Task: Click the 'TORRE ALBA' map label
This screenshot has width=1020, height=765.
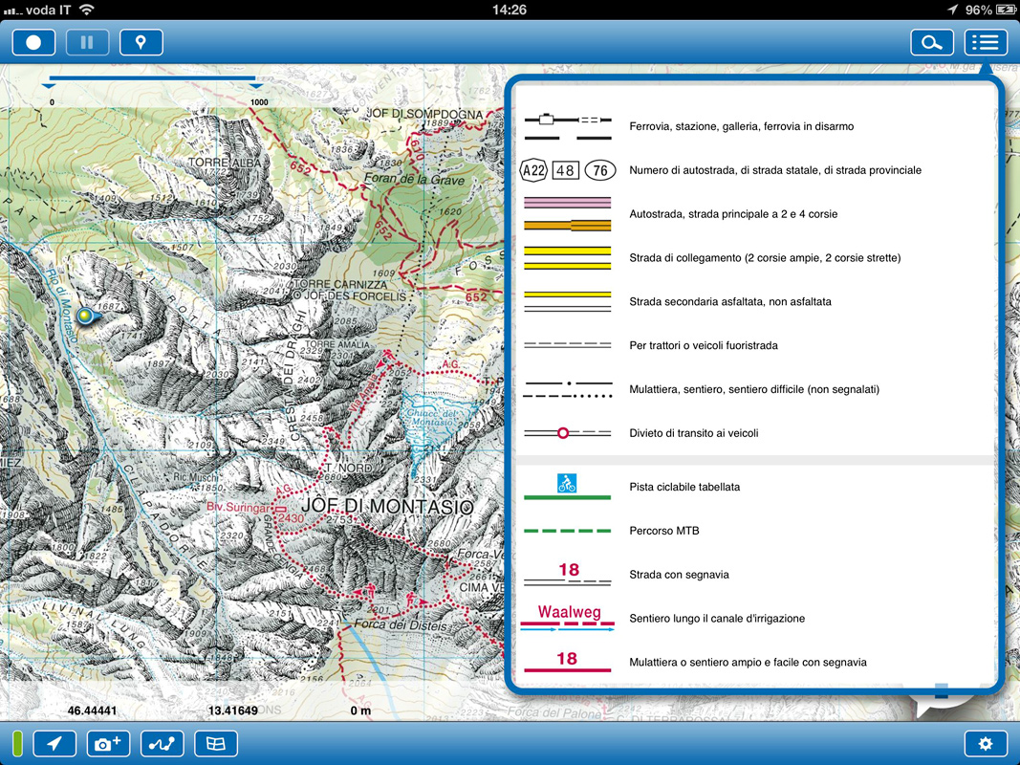Action: pyautogui.click(x=225, y=162)
